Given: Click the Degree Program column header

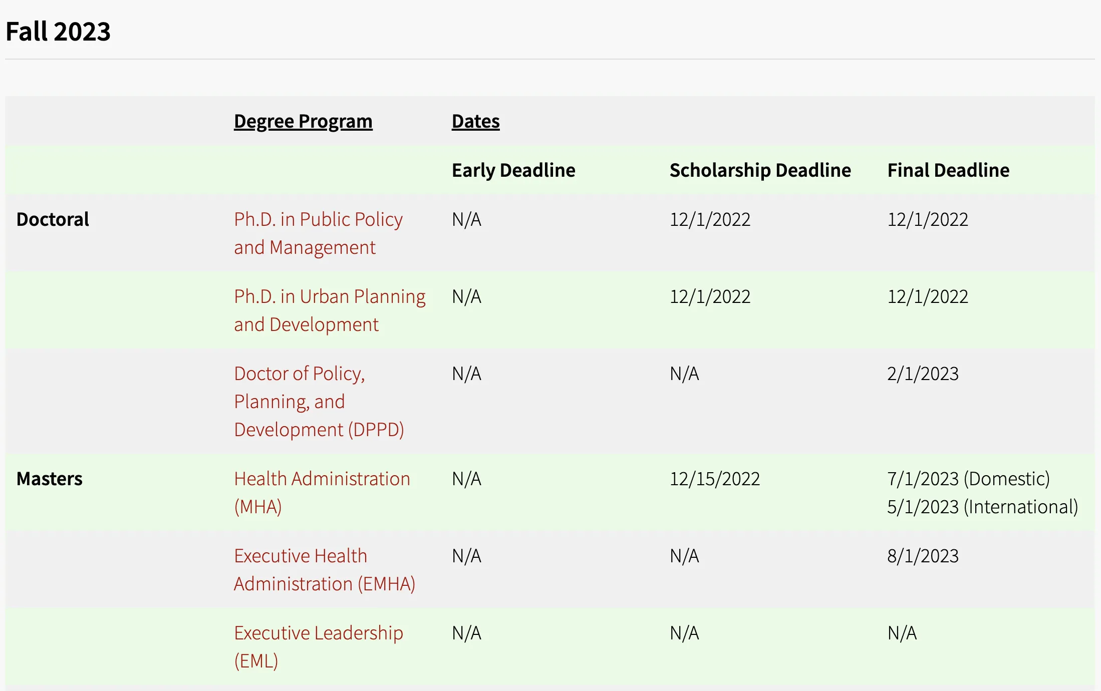Looking at the screenshot, I should pyautogui.click(x=303, y=121).
